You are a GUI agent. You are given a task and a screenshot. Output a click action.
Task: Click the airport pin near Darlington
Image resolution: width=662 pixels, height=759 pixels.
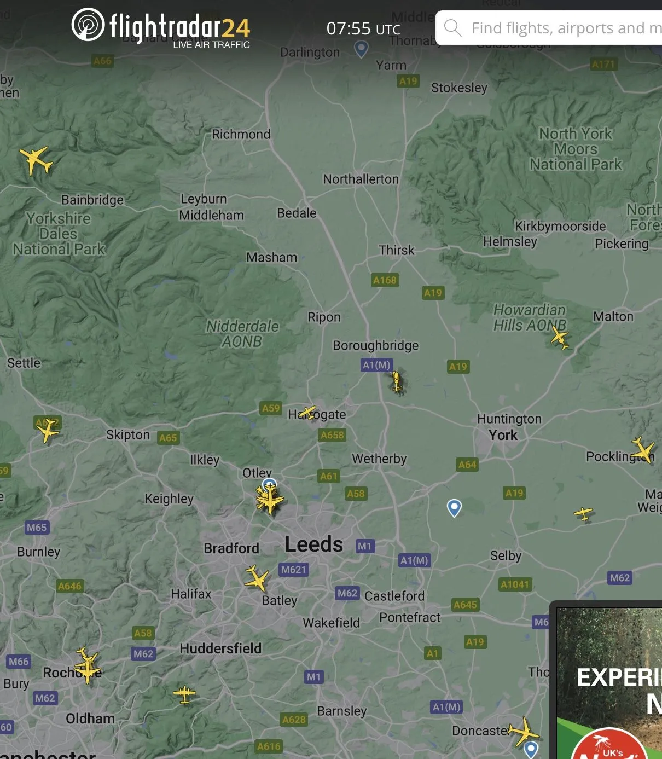(361, 49)
